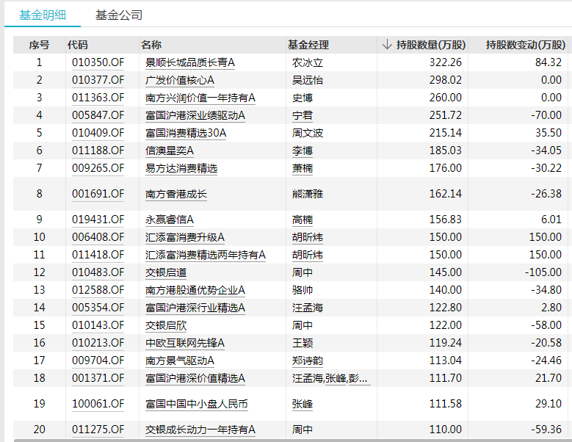This screenshot has width=572, height=442.
Task: Select holdings change value -105.00
Action: click(x=543, y=272)
